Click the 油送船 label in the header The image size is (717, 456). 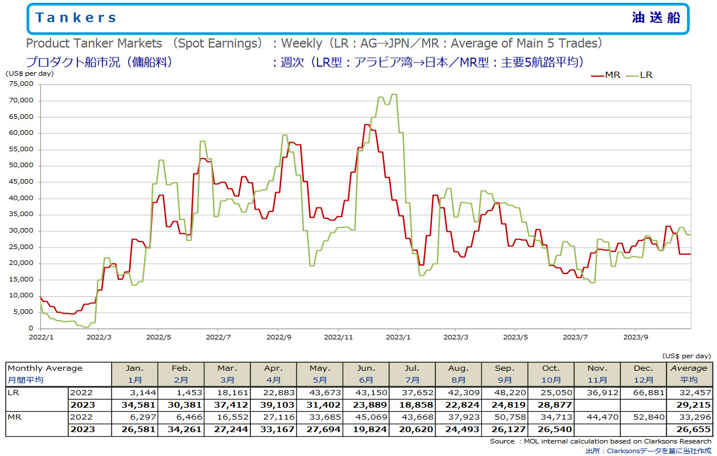tap(656, 18)
